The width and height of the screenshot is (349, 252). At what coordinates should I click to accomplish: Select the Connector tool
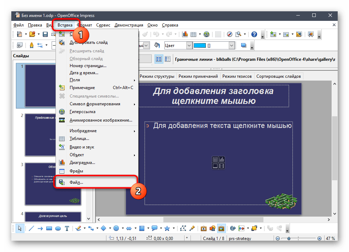point(91,228)
